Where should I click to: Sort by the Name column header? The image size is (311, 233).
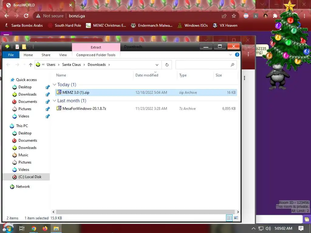tap(61, 75)
